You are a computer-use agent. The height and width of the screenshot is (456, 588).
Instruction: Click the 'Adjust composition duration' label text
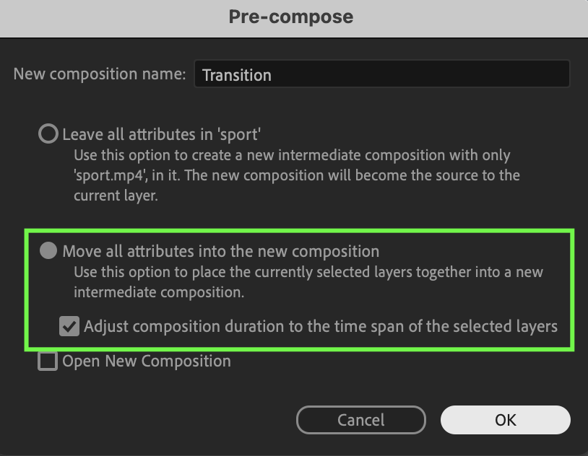321,326
